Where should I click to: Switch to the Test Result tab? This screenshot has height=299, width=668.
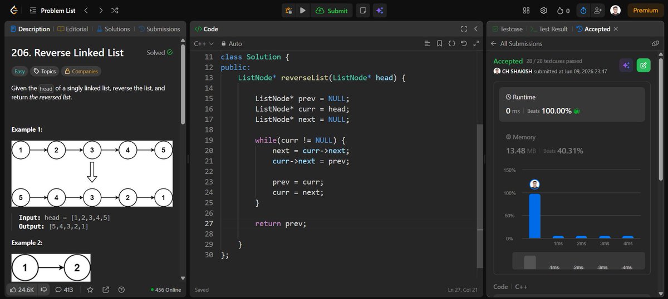pyautogui.click(x=548, y=29)
